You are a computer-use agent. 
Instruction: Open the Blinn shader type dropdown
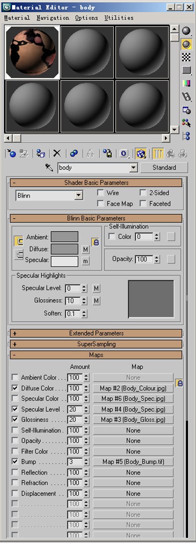[79, 196]
